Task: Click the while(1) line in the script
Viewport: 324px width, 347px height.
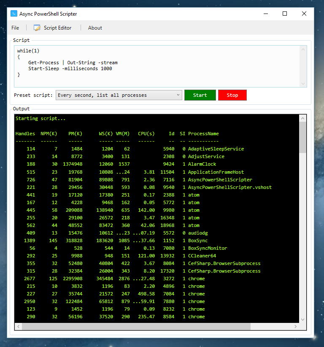Action: click(x=28, y=51)
